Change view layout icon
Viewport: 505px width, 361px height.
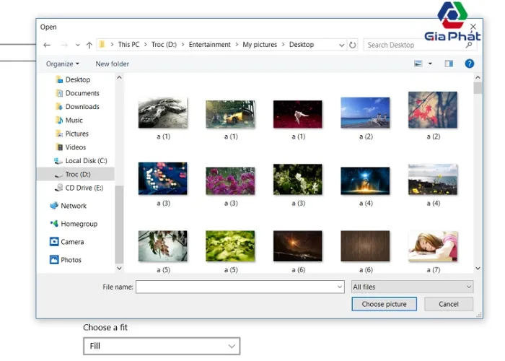pyautogui.click(x=418, y=64)
